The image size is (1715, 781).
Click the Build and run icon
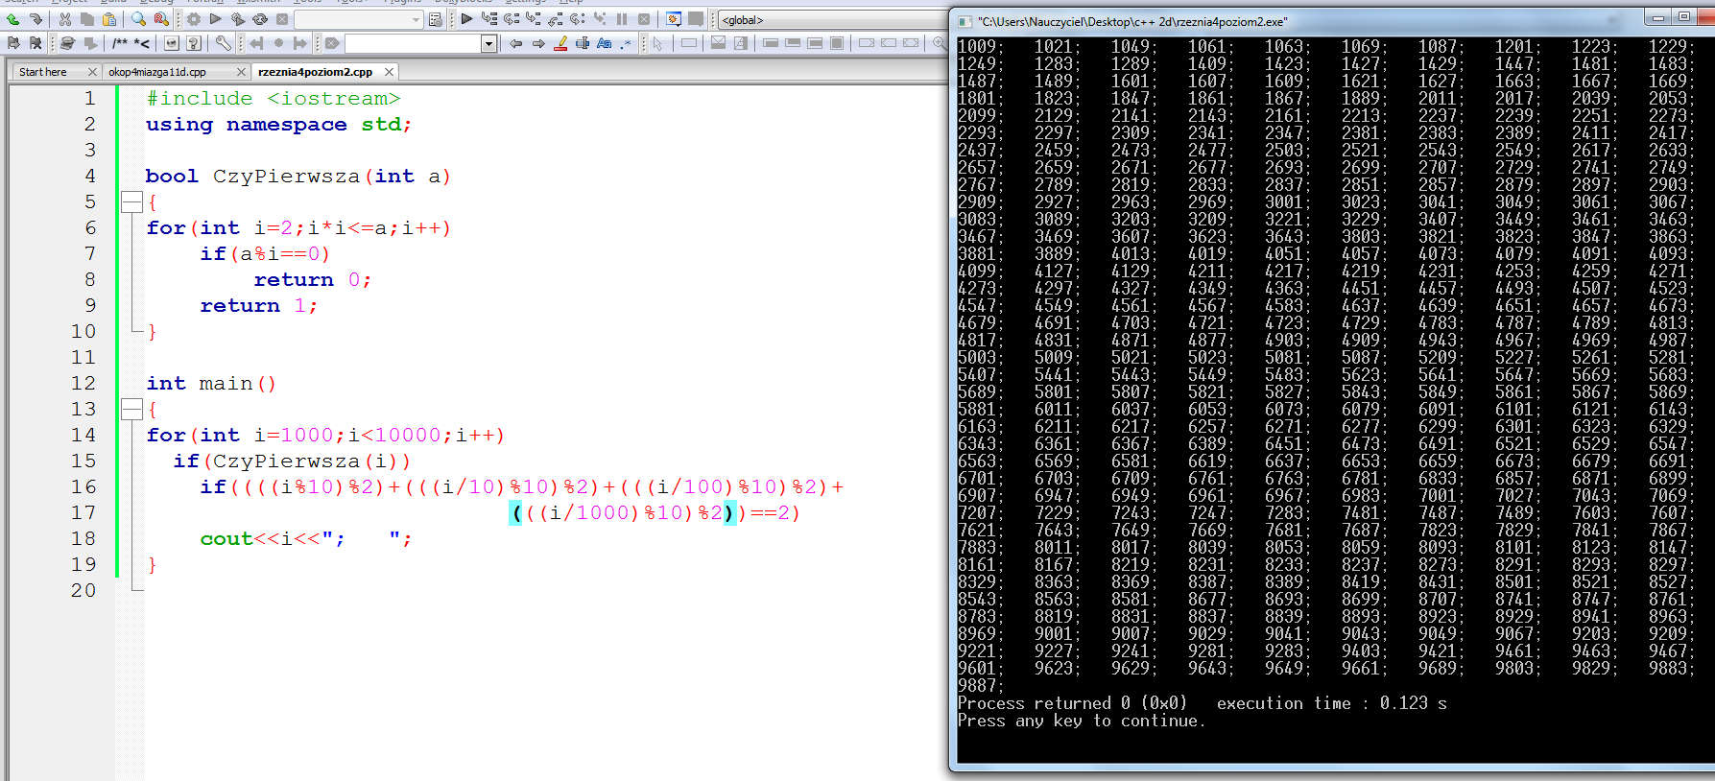238,19
